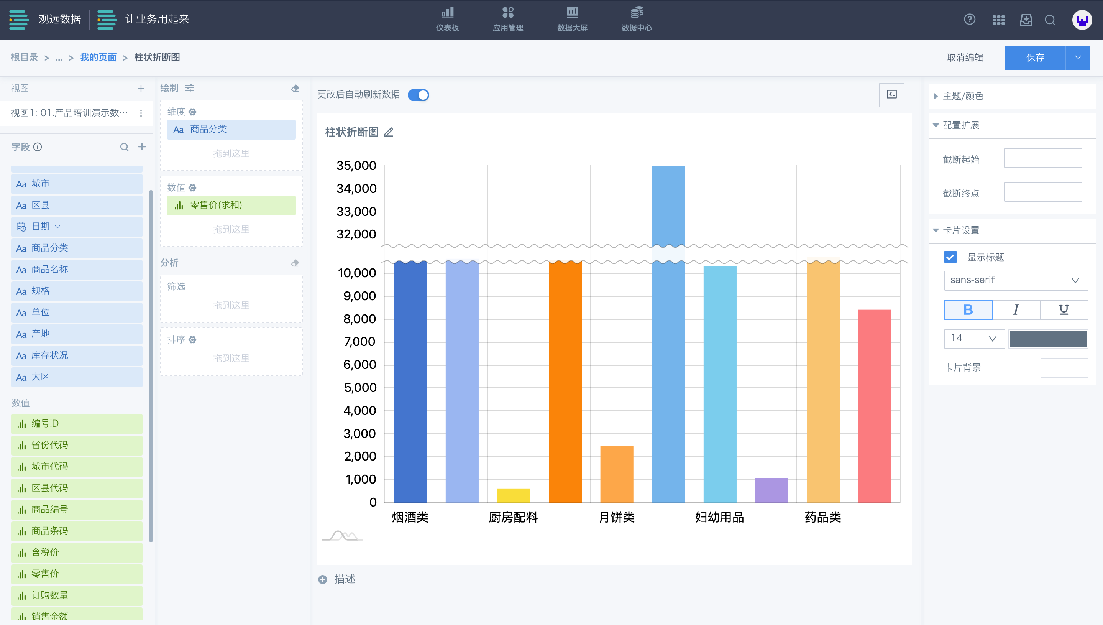
Task: Click the search icon in top bar
Action: coord(1050,20)
